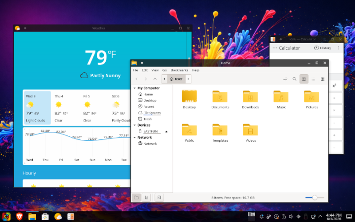Screen dimensions: 355x222
Task: Collapse the My Computer section
Action: click(x=134, y=88)
